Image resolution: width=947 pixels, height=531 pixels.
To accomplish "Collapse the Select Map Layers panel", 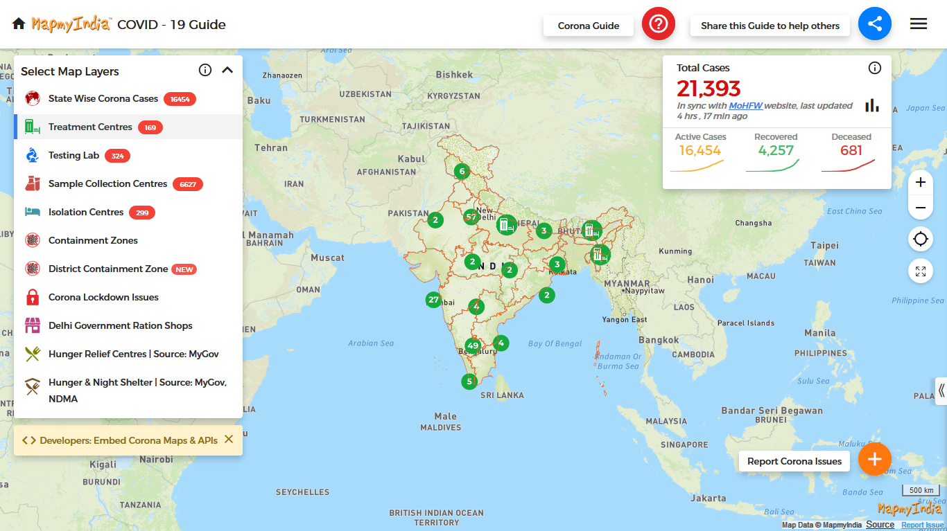I will click(x=227, y=70).
